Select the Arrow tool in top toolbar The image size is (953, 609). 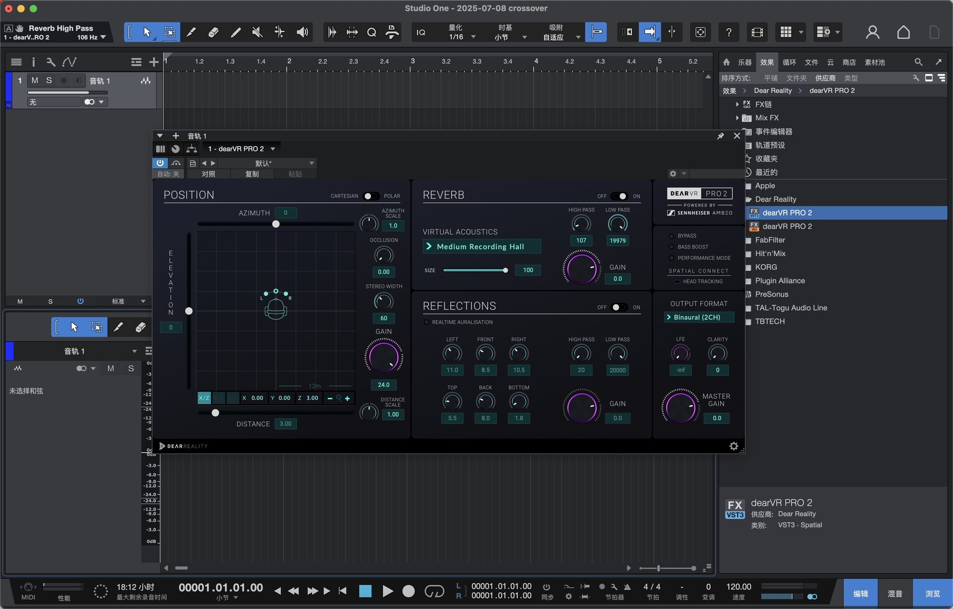click(146, 32)
